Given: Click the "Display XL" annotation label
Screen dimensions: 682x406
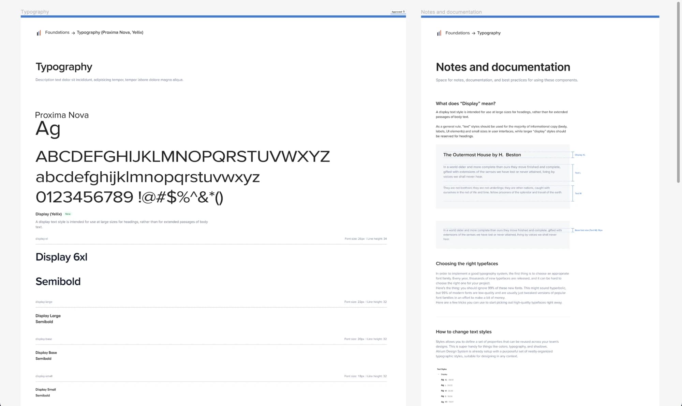Looking at the screenshot, I should [x=580, y=155].
